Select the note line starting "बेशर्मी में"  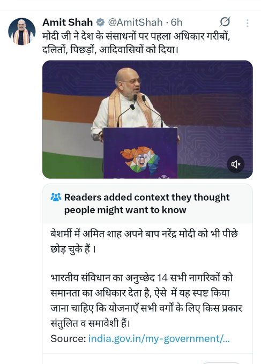pos(144,241)
